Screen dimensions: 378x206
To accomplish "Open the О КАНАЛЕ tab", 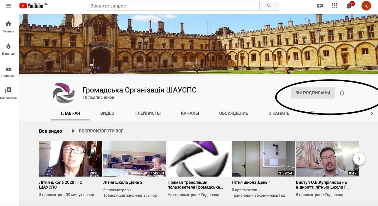I will pyautogui.click(x=279, y=114).
